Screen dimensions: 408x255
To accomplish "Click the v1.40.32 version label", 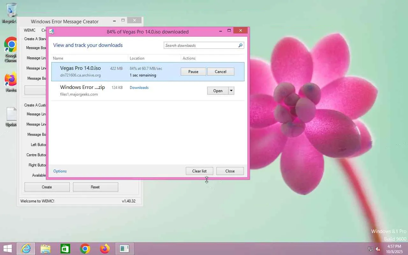I will 129,201.
